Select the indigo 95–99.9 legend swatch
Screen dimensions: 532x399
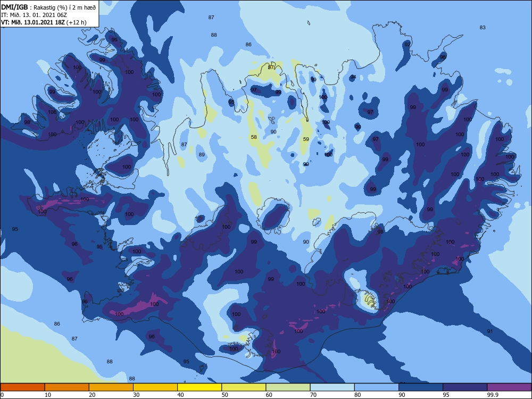tap(465, 387)
